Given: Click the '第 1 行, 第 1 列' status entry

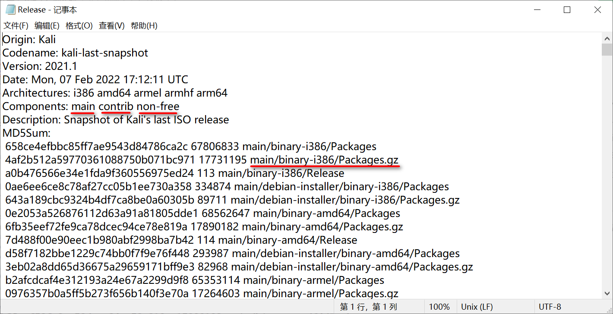Looking at the screenshot, I should click(368, 307).
